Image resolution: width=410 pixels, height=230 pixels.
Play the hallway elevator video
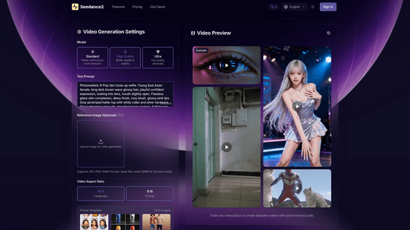(x=227, y=147)
